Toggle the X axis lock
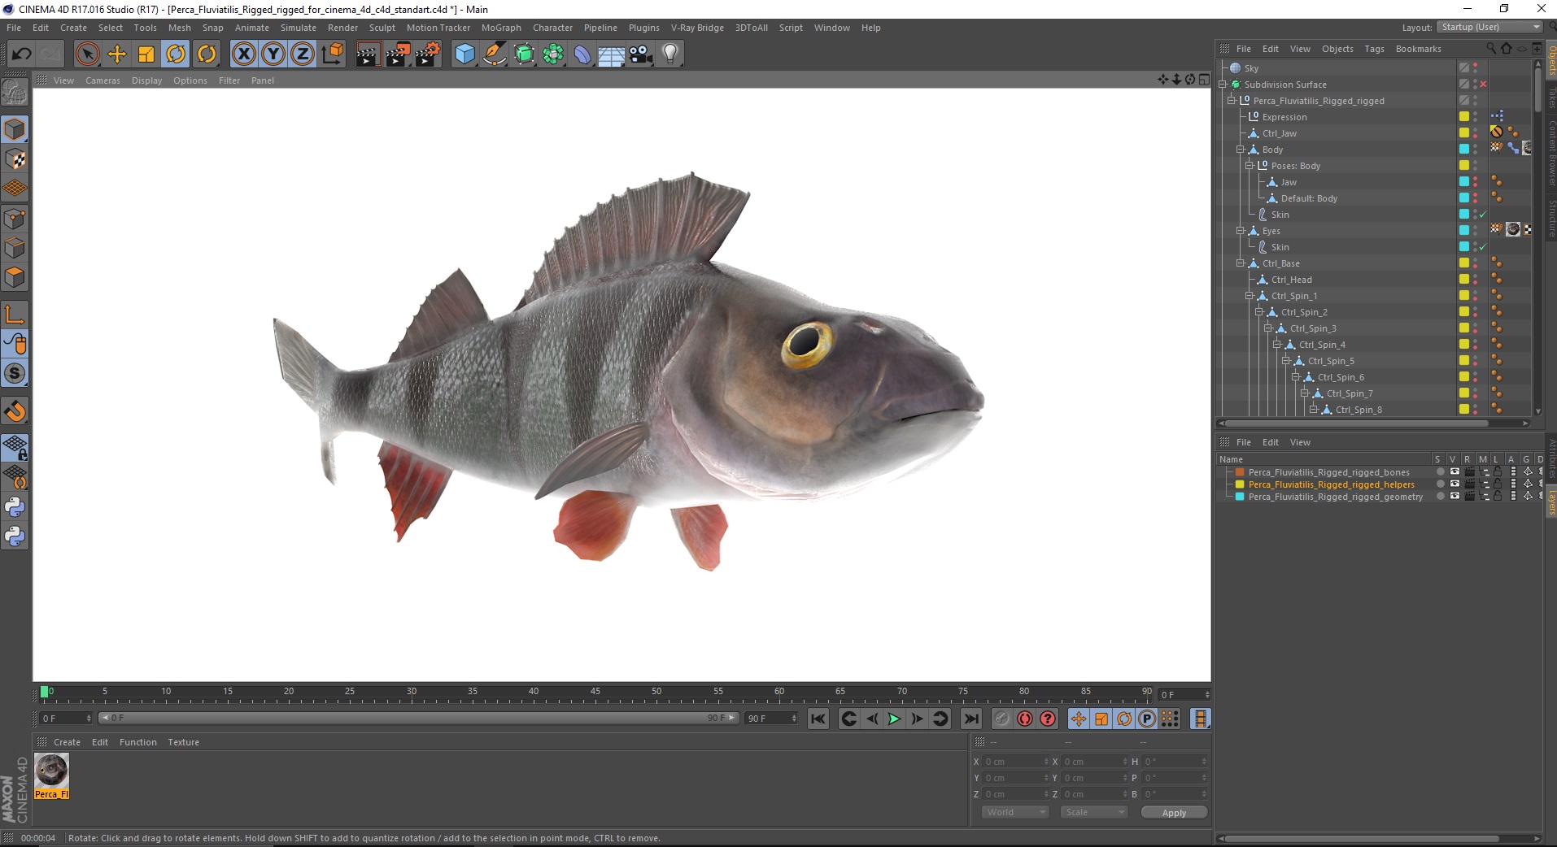The width and height of the screenshot is (1557, 847). [x=243, y=54]
